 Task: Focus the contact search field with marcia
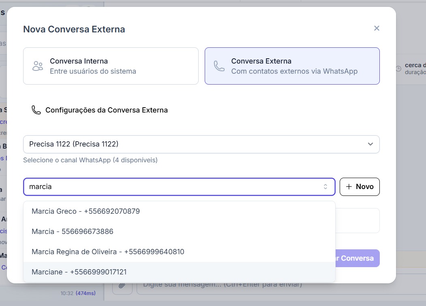(170, 187)
